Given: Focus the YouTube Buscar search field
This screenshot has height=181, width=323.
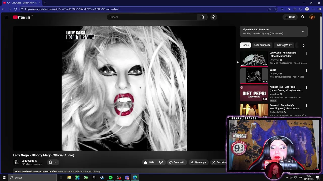Looking at the screenshot, I should coord(152,17).
